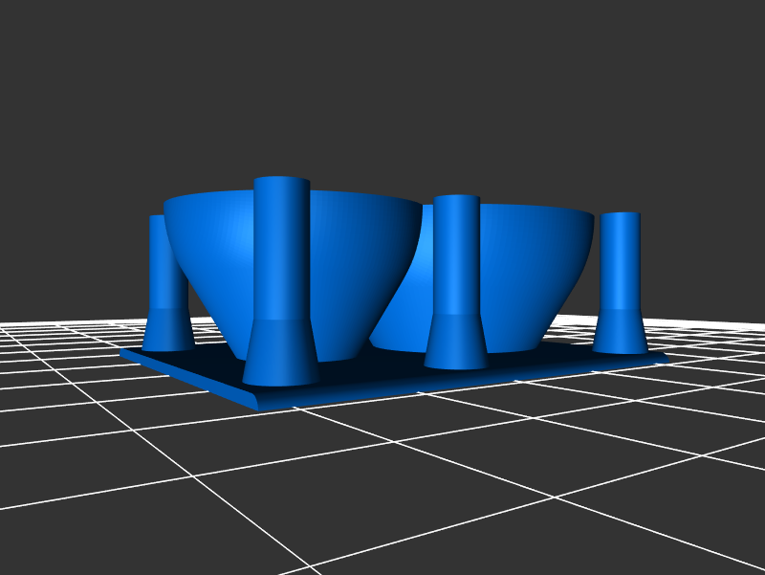The image size is (765, 575).
Task: Select the rightmost cylinder pillar
Action: point(620,263)
